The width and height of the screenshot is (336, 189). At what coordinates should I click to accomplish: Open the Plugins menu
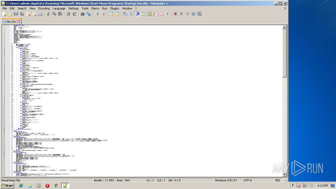115,8
